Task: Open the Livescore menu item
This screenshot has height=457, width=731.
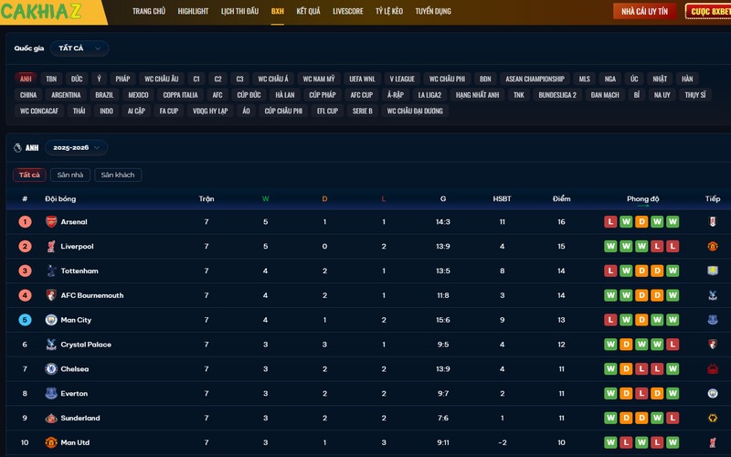Action: coord(347,11)
